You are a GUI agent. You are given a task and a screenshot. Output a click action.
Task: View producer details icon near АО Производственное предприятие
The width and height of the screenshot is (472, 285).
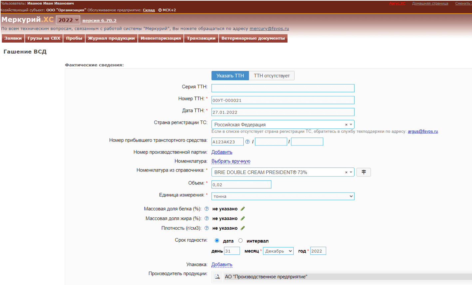(217, 277)
